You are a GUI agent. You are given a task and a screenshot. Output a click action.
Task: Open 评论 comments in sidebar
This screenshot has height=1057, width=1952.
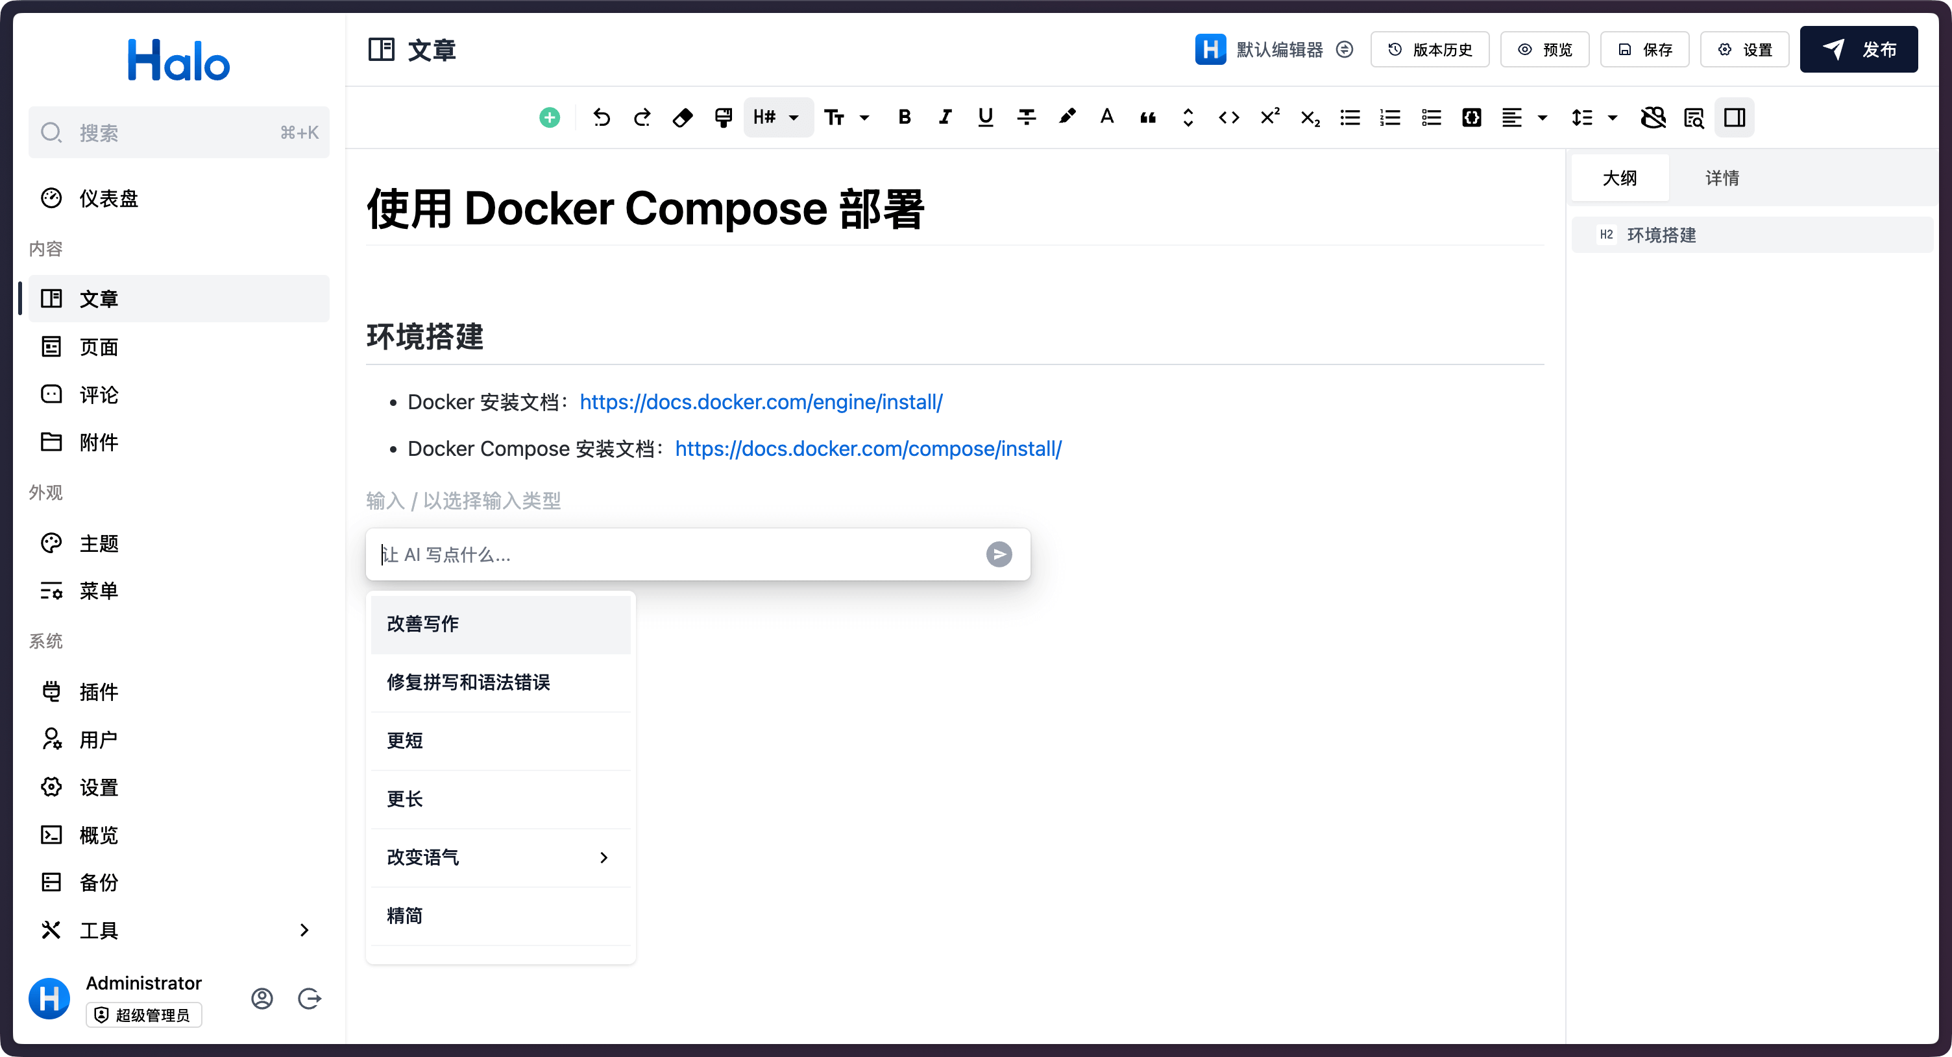(179, 394)
